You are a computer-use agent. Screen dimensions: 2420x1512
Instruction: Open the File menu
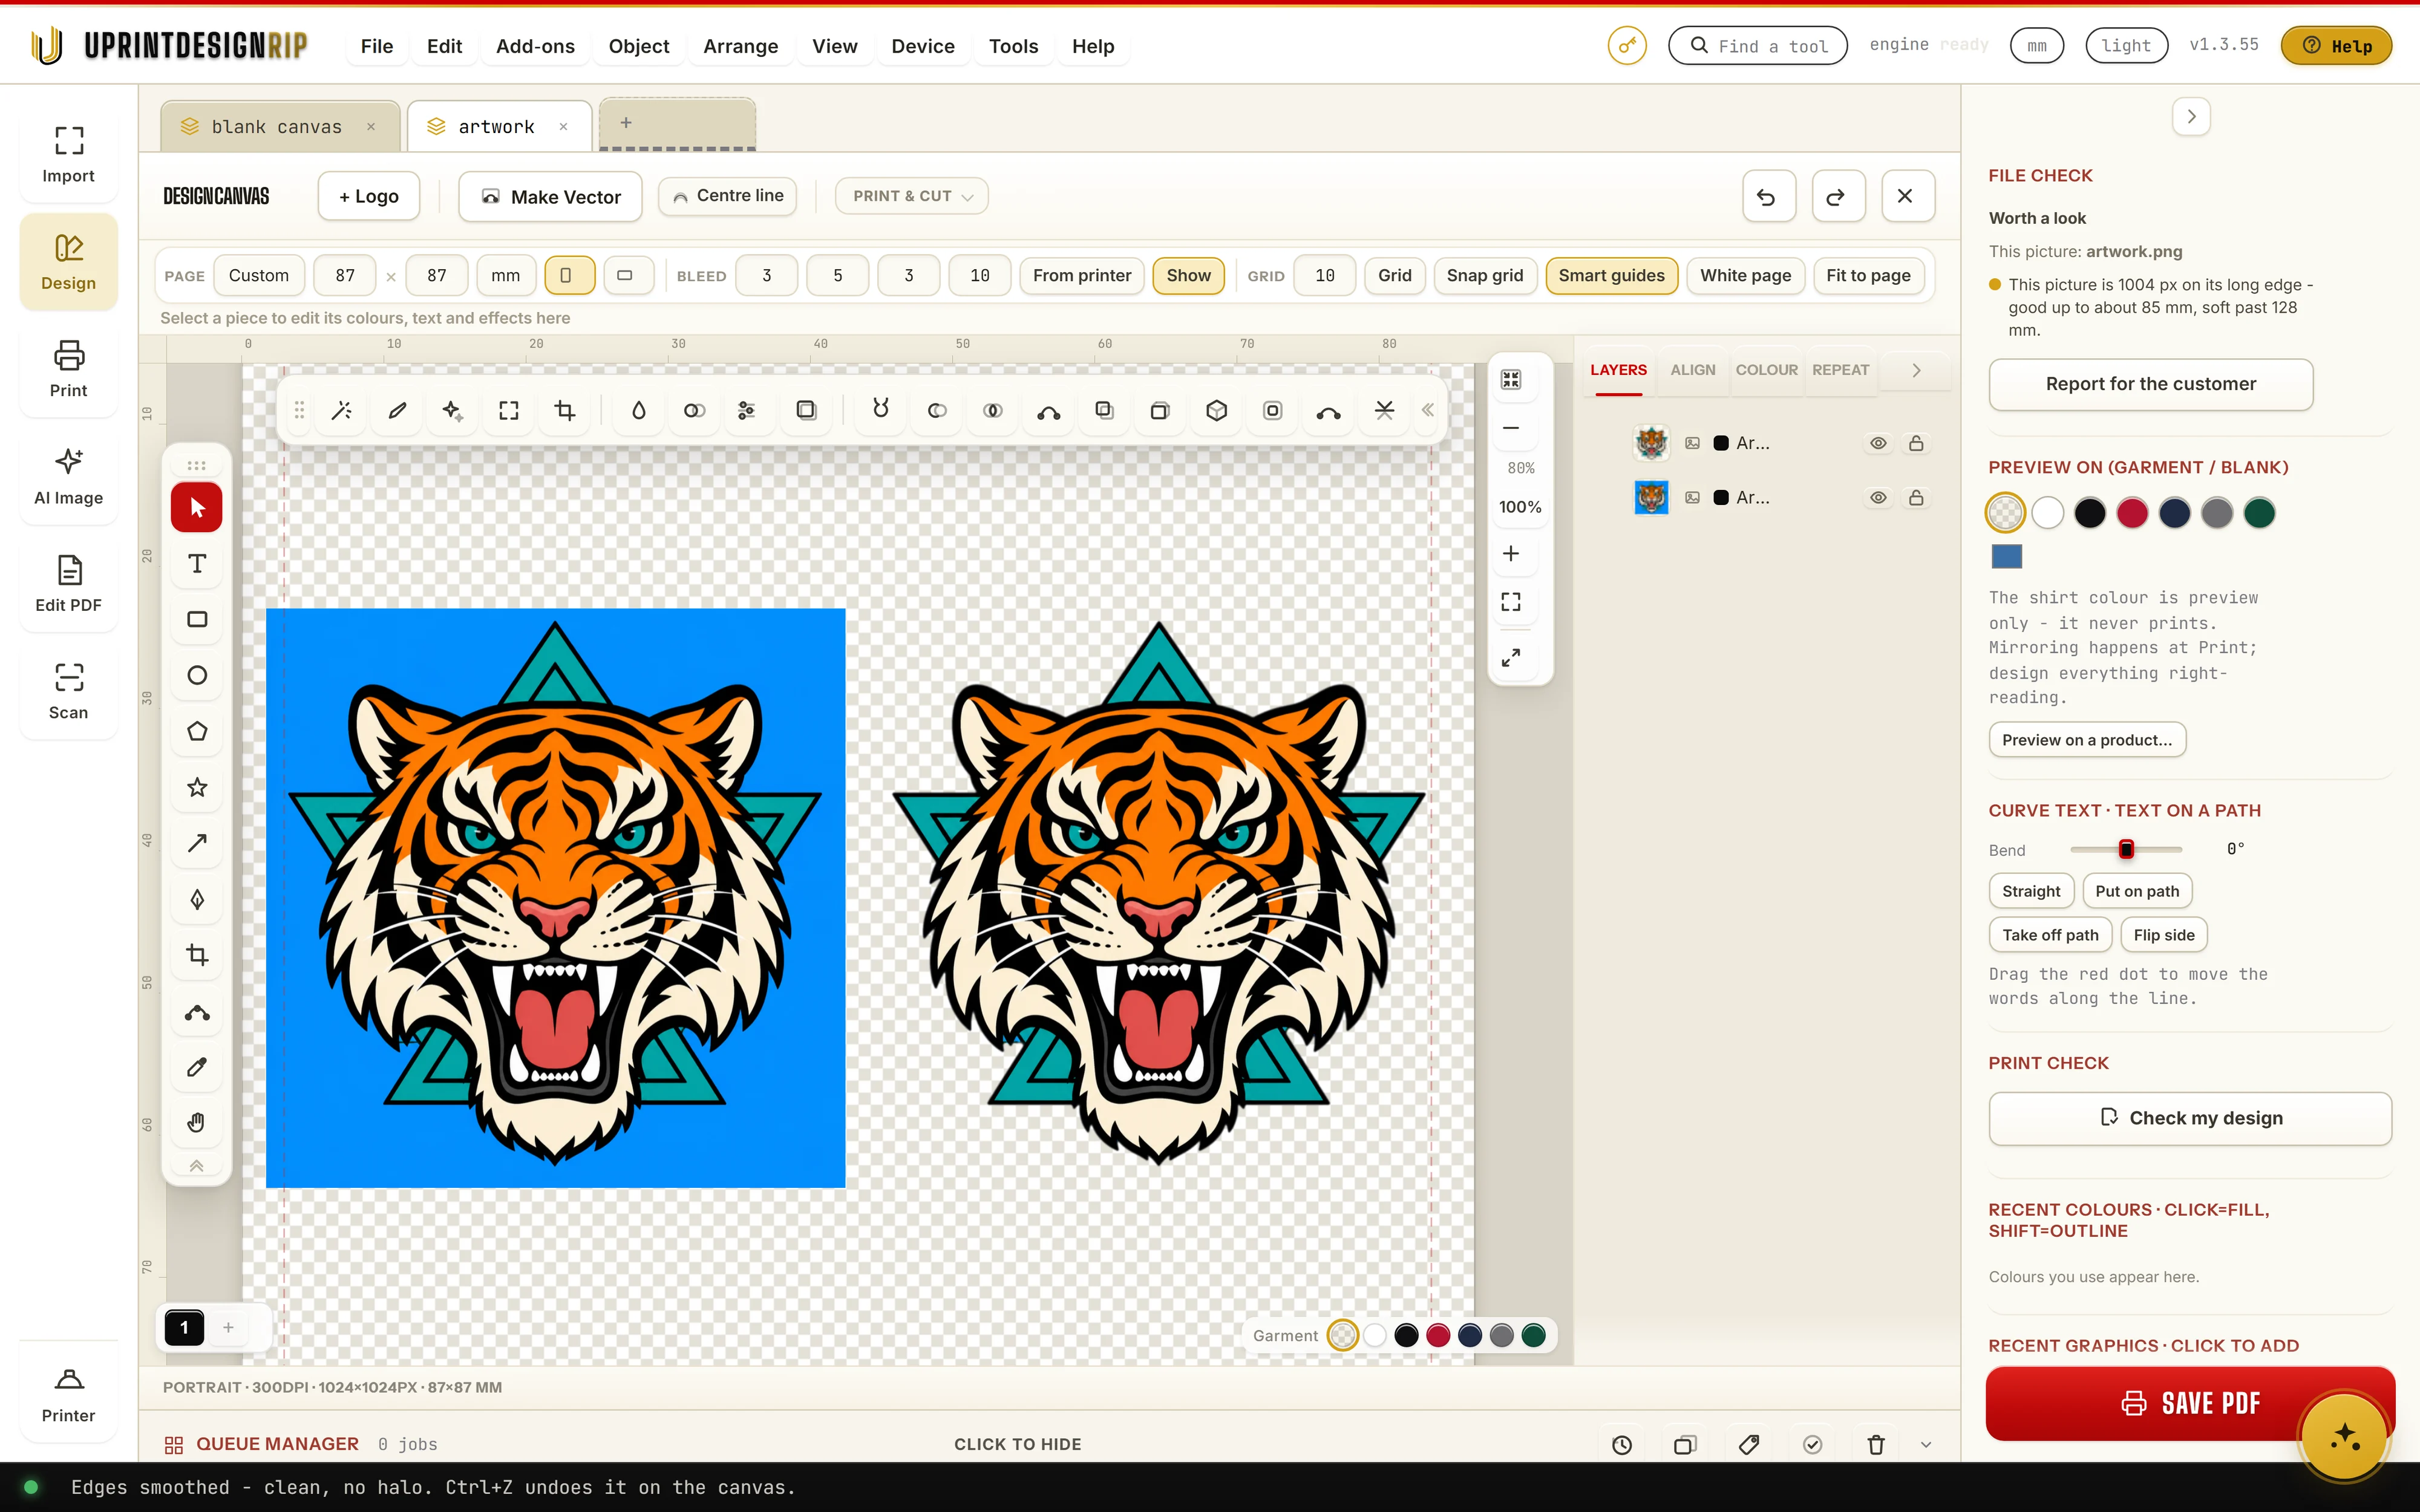(x=377, y=46)
